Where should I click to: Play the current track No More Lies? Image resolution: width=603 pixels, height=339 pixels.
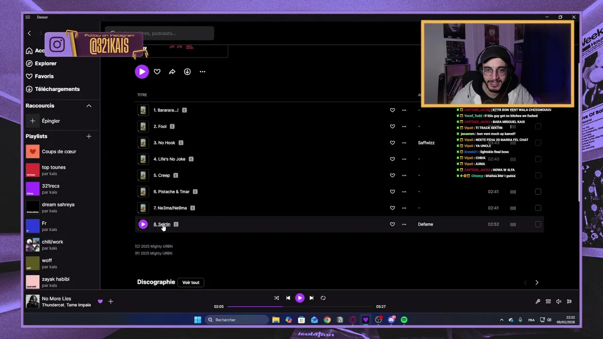pos(300,298)
